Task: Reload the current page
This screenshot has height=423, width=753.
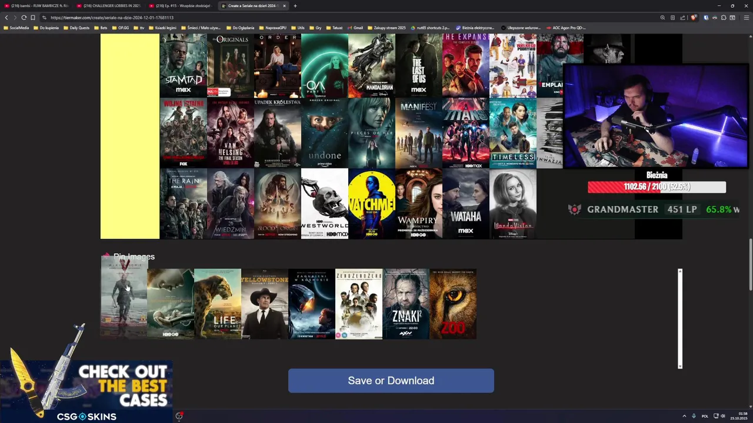Action: pos(24,18)
